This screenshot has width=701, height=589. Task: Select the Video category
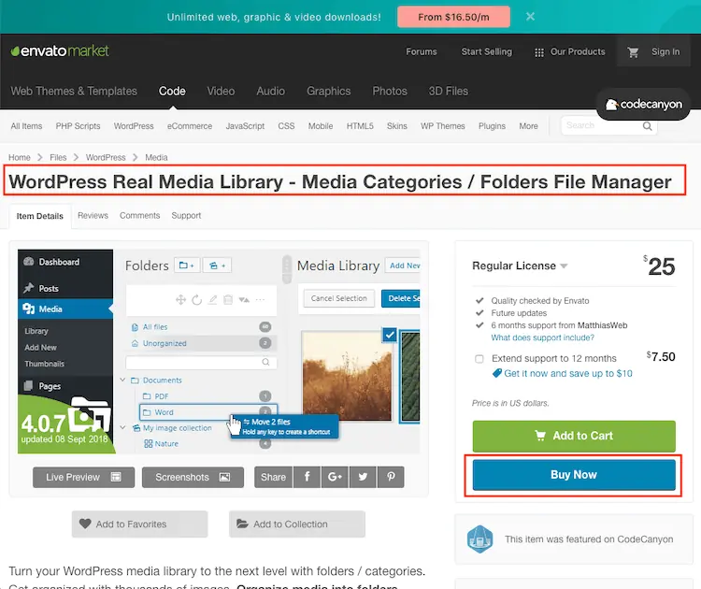pyautogui.click(x=221, y=92)
